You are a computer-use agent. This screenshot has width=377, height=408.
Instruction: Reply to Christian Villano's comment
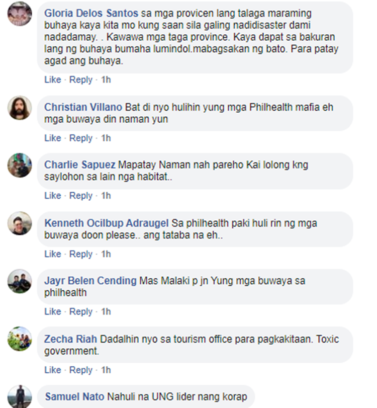(x=81, y=138)
